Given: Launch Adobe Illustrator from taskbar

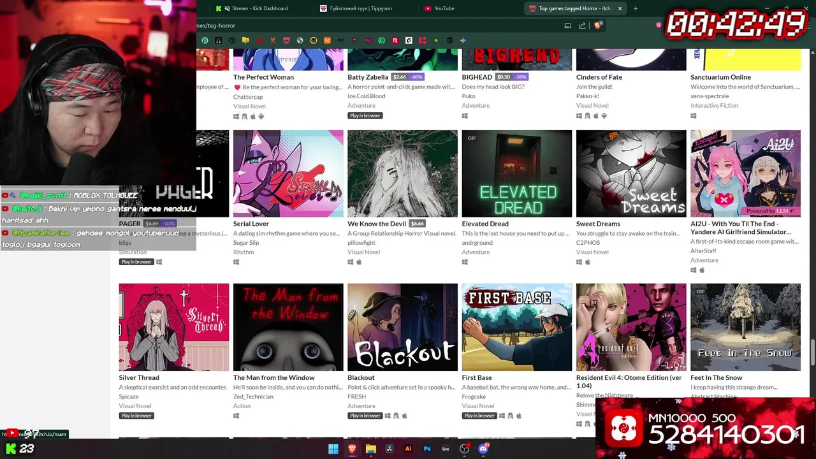Looking at the screenshot, I should point(409,449).
